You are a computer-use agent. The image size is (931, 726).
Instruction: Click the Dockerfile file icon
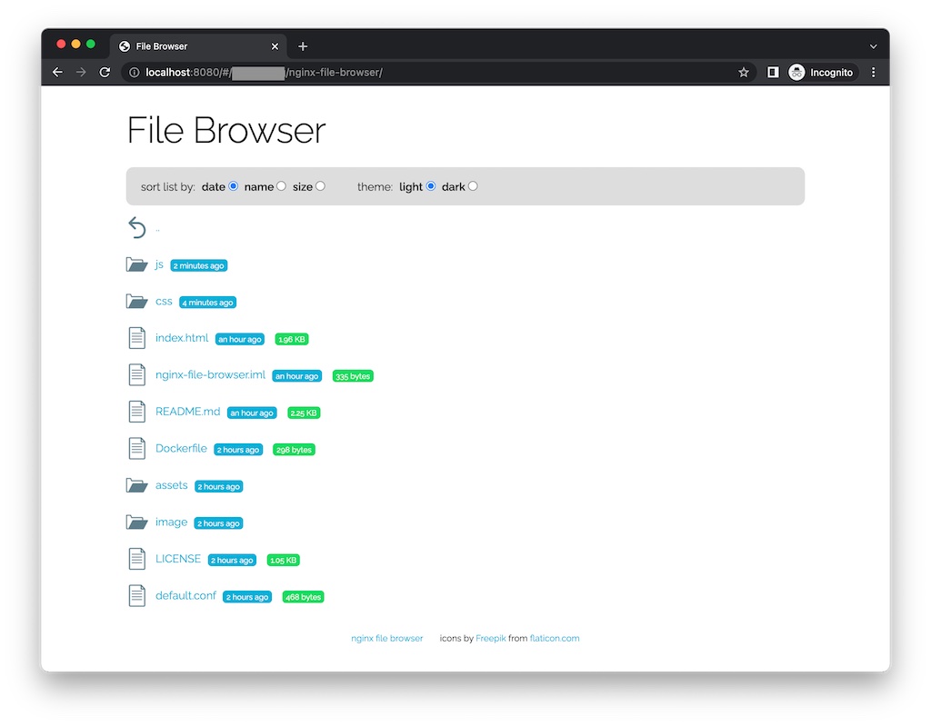click(x=137, y=448)
